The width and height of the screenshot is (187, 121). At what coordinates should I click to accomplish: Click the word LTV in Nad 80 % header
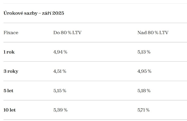[x=164, y=33]
